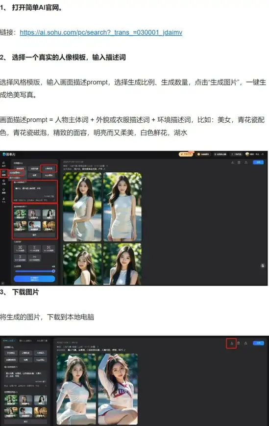Open the cheerleader image with white hair bow
Image resolution: width=269 pixels, height=426 pixels.
76,389
